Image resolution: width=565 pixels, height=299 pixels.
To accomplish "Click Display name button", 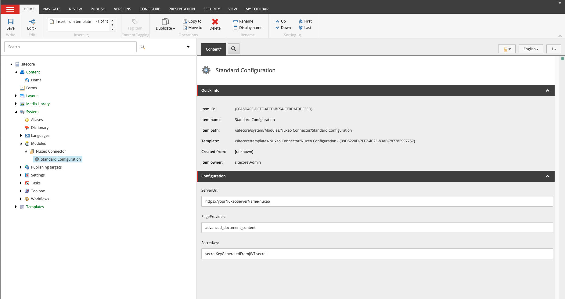I will pos(248,28).
